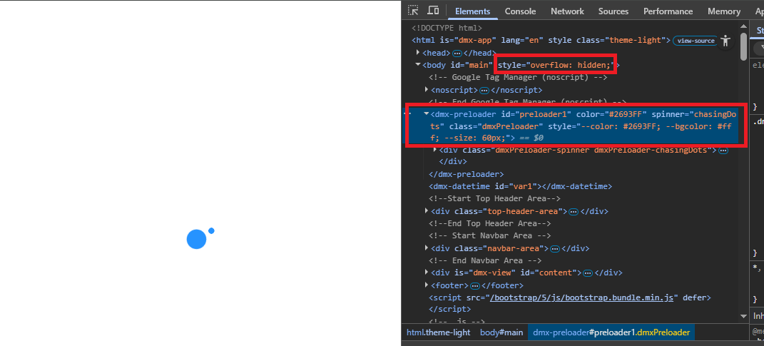Expand the head element node

pyautogui.click(x=418, y=53)
